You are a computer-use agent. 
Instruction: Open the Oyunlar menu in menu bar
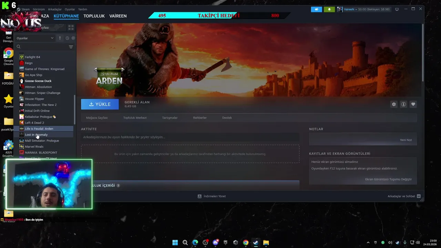coord(70,9)
